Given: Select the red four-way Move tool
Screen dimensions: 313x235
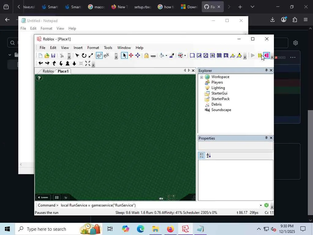Looking at the screenshot, I should click(131, 55).
